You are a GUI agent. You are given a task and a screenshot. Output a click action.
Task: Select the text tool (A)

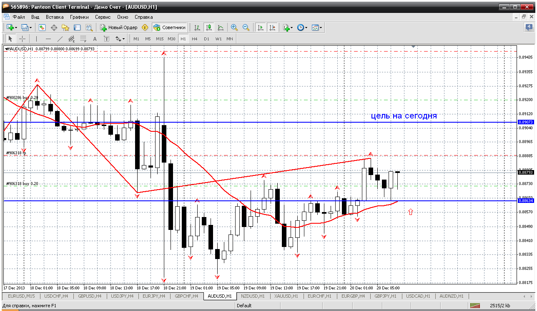coord(95,39)
